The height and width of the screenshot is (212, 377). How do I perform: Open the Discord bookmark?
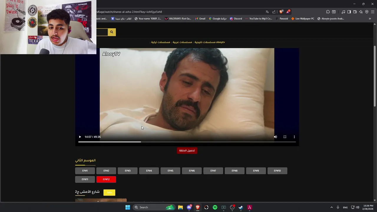pyautogui.click(x=236, y=19)
